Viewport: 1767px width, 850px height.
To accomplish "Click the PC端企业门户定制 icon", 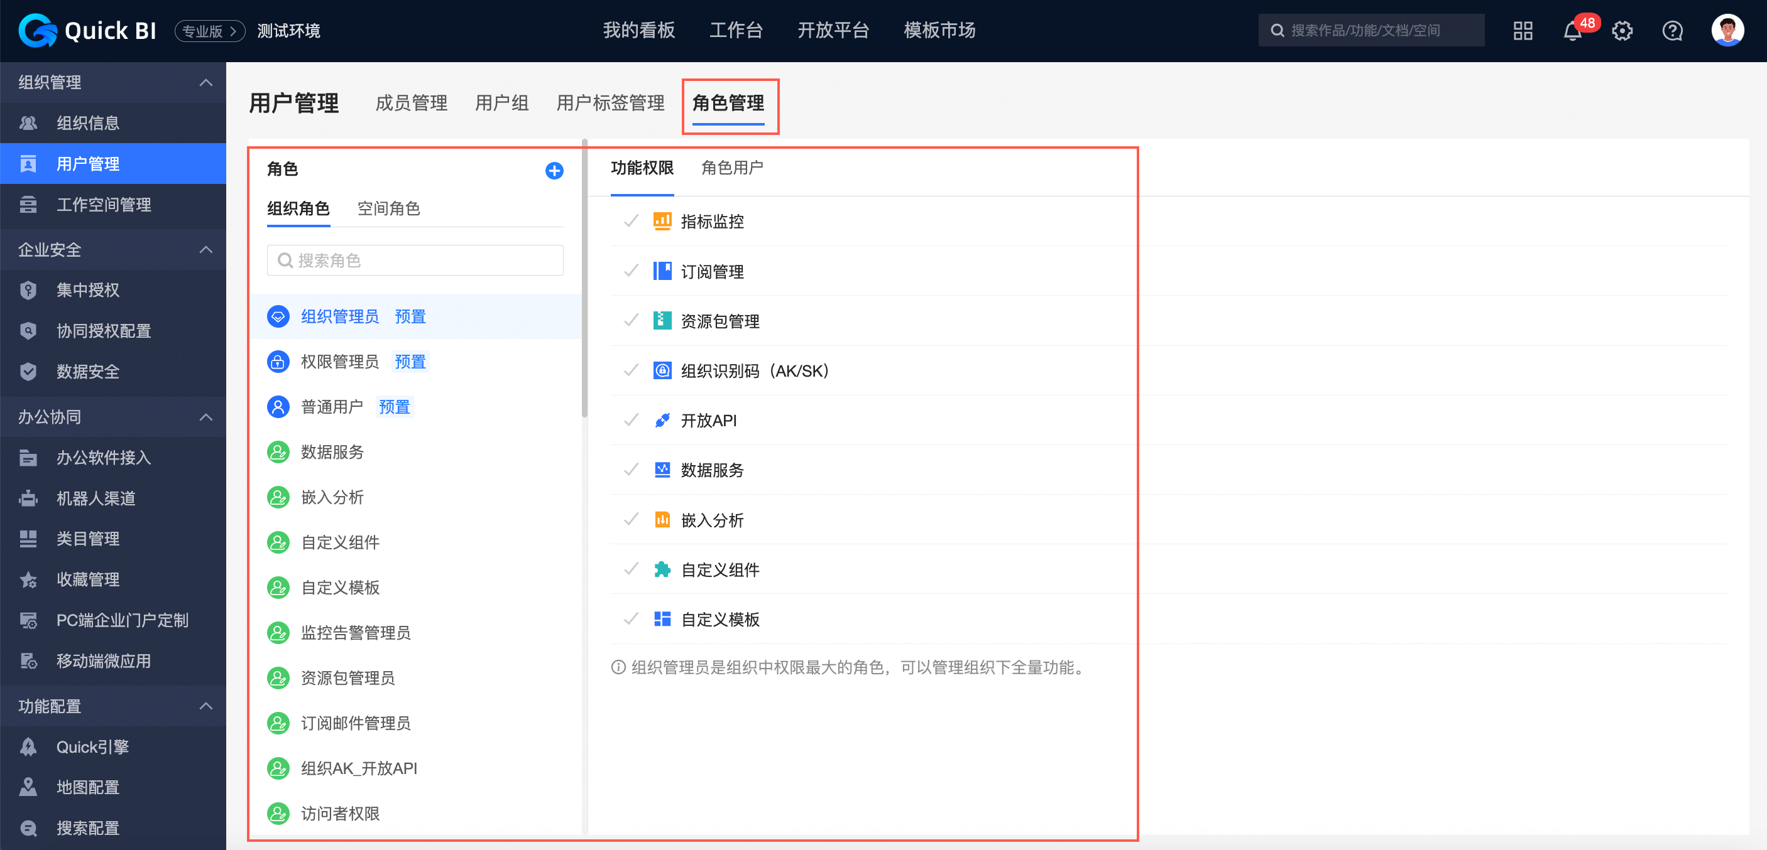I will pos(28,620).
